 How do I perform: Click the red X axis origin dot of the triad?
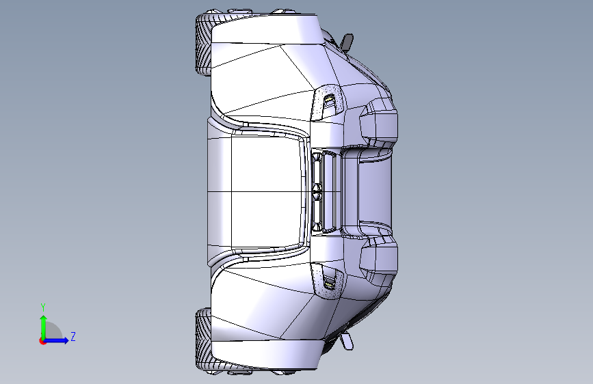42,341
